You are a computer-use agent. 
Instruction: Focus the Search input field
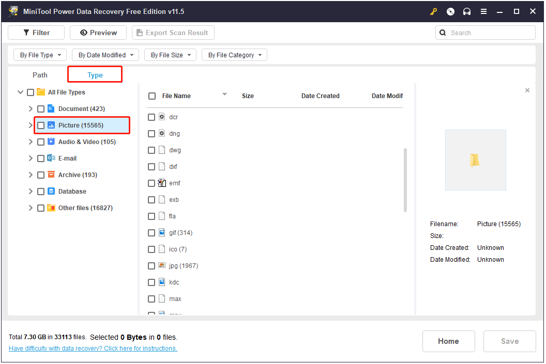tap(486, 33)
